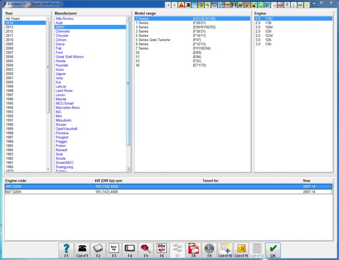Choose 5 Series (F10/11) model range
The image size is (339, 260).
[x=192, y=36]
